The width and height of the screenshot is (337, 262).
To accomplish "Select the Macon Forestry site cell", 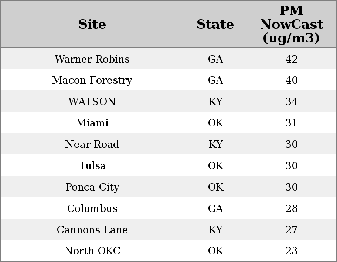I will [x=92, y=80].
